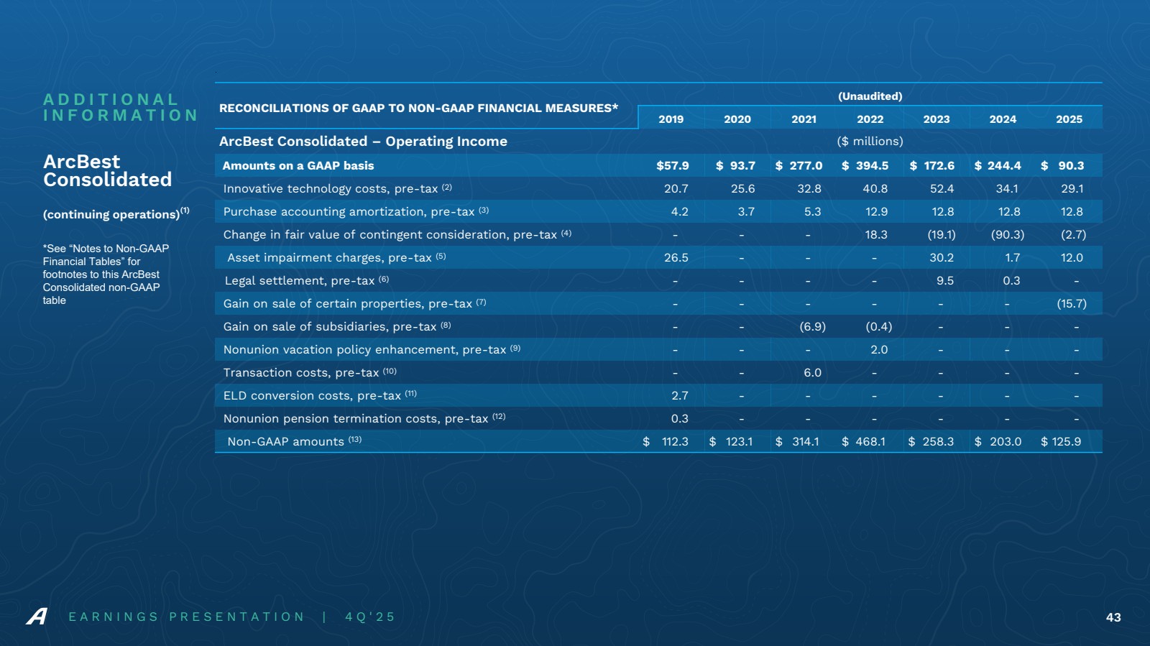Click the GAAP basis value "$ 244.4"
The height and width of the screenshot is (646, 1150).
point(998,166)
